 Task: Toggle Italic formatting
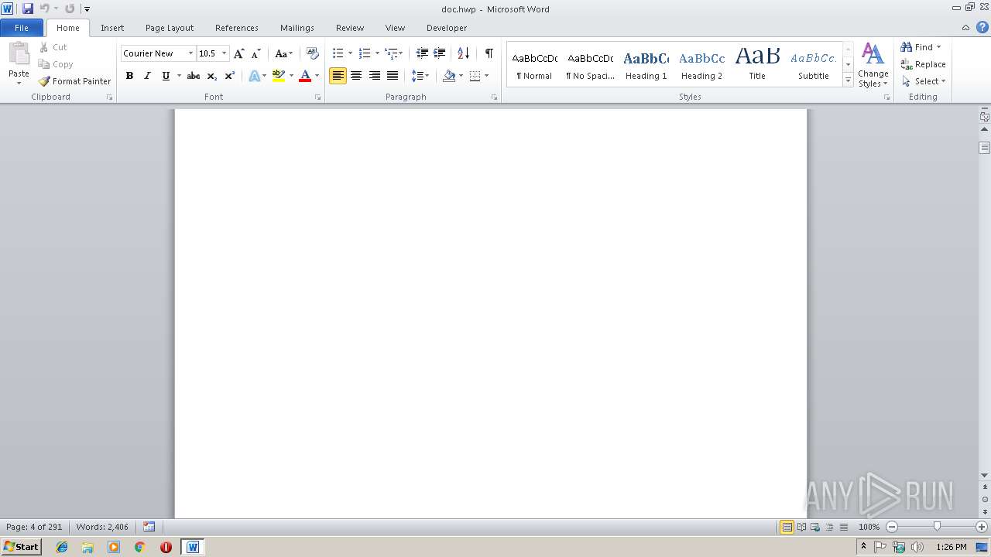(x=147, y=76)
